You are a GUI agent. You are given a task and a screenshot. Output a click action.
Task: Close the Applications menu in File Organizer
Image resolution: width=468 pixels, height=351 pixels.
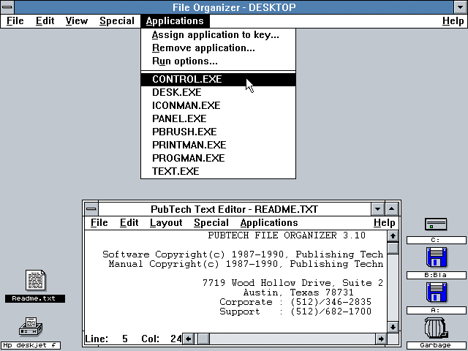coord(175,21)
